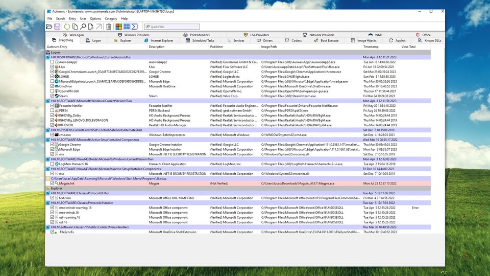This screenshot has width=490, height=276.
Task: Click the Open folder toolbar icon
Action: pos(49,27)
